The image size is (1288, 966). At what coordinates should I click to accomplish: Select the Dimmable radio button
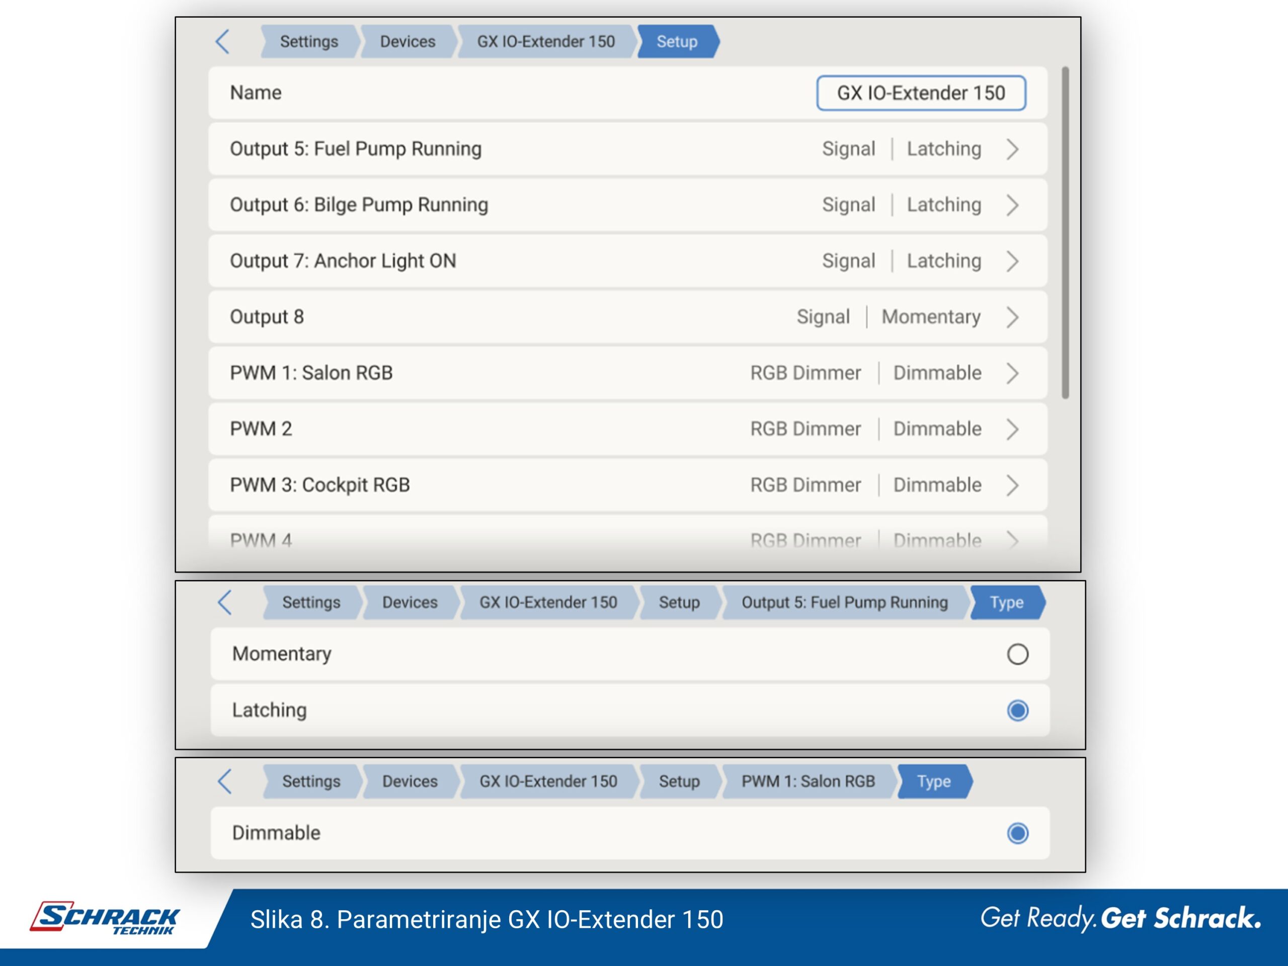coord(1017,833)
